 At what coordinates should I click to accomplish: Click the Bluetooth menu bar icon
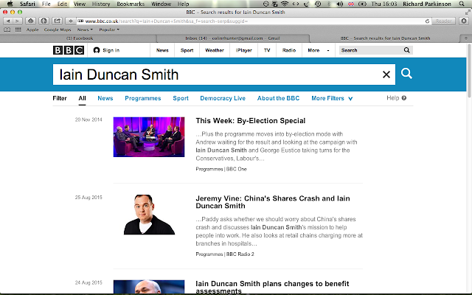tap(329, 4)
